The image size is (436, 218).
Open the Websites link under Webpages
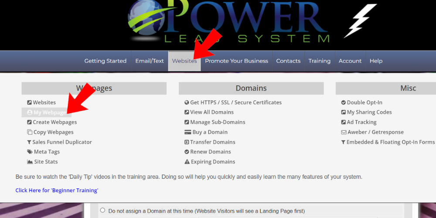pos(44,102)
